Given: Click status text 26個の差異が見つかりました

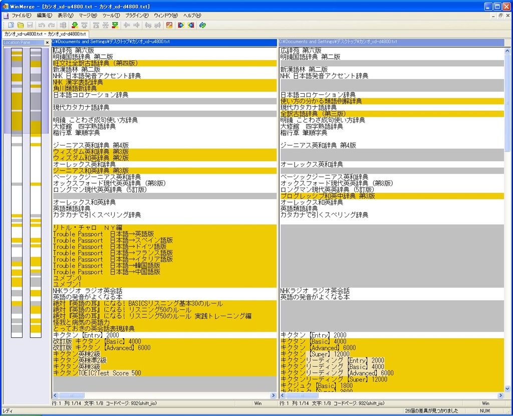Looking at the screenshot, I should click(x=431, y=411).
